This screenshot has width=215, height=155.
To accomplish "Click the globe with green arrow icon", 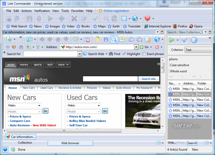I will [x=135, y=18].
